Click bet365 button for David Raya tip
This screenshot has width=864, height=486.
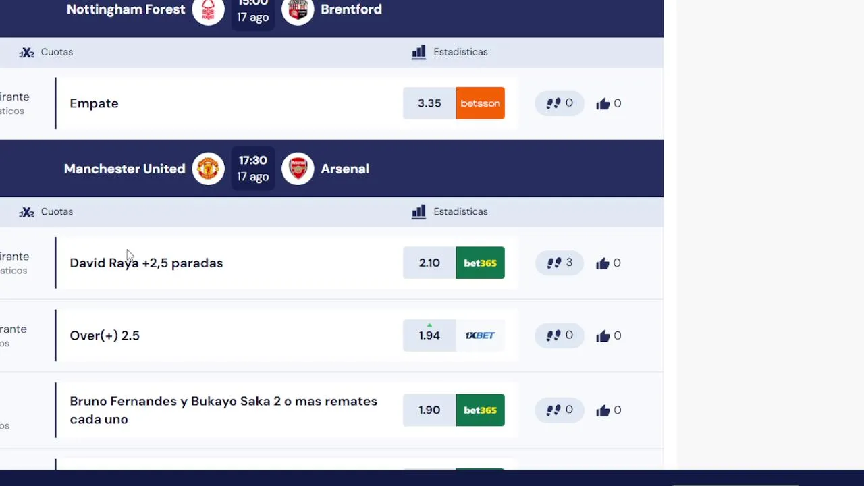pos(481,263)
